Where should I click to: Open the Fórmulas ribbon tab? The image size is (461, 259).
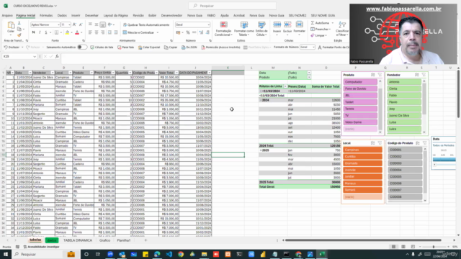tap(46, 15)
